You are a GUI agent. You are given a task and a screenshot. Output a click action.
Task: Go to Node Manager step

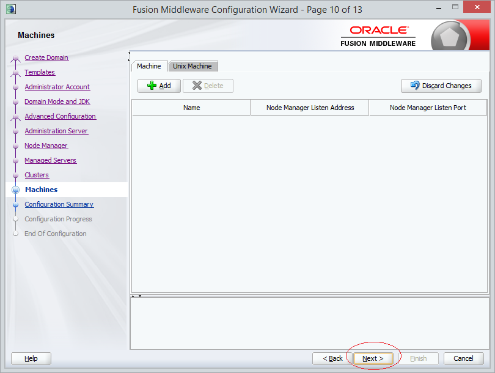click(x=46, y=146)
